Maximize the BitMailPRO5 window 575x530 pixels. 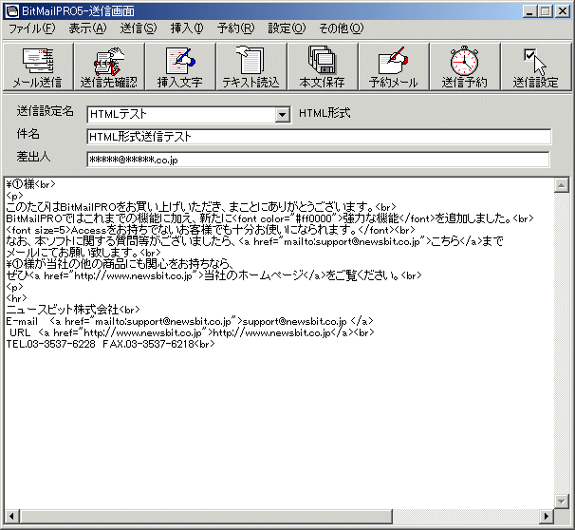[x=545, y=11]
